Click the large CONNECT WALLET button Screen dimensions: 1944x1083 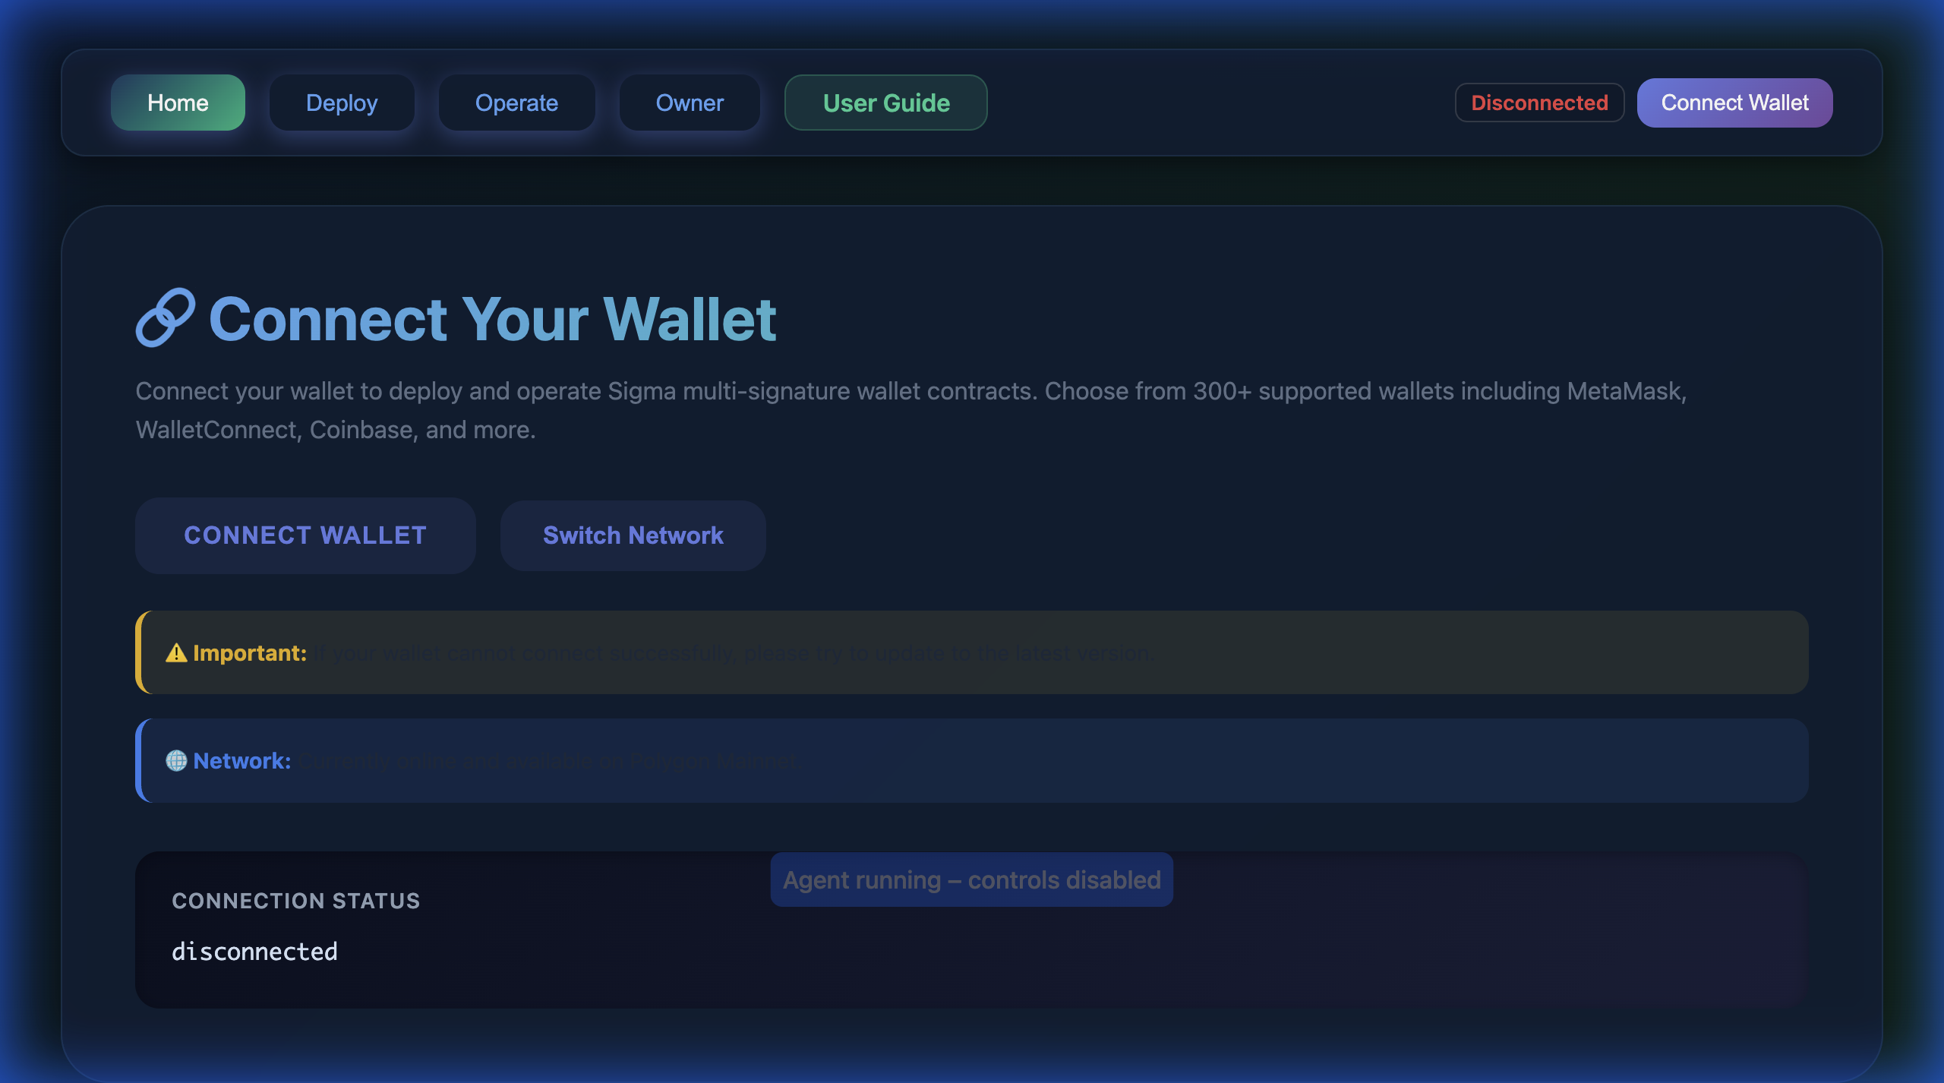(x=305, y=535)
